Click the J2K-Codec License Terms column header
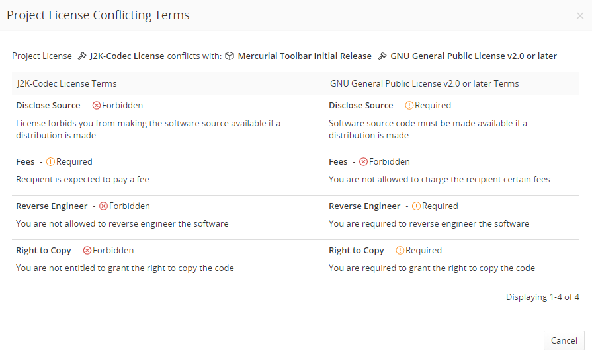This screenshot has height=355, width=592. (x=67, y=84)
